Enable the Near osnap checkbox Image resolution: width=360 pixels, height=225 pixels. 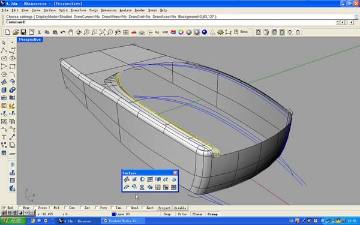(20, 208)
